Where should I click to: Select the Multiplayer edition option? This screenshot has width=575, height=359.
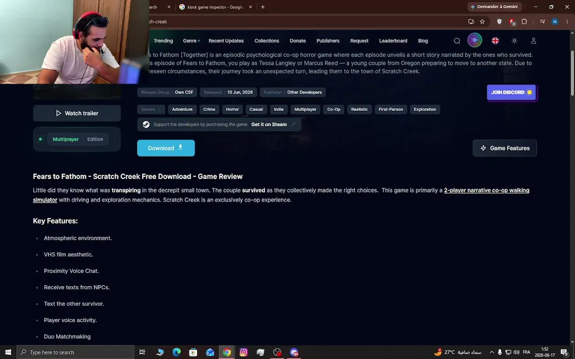[66, 139]
